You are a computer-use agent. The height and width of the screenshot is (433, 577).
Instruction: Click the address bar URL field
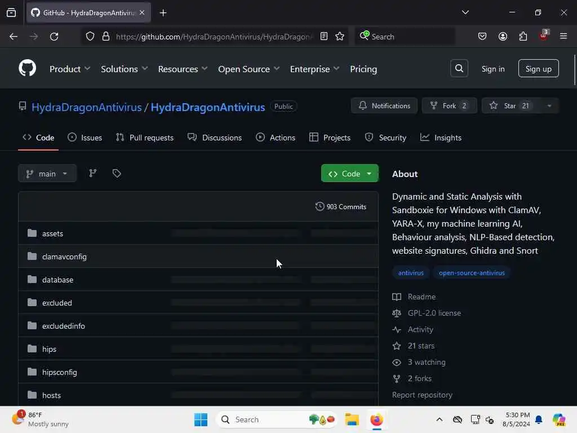214,37
